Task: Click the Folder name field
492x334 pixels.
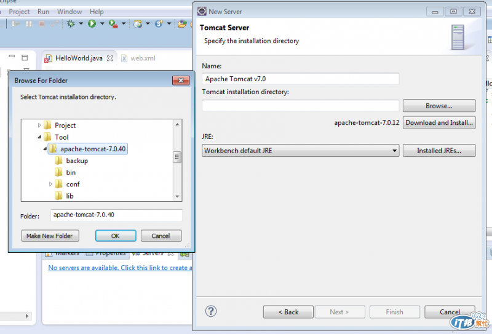Action: click(x=116, y=215)
